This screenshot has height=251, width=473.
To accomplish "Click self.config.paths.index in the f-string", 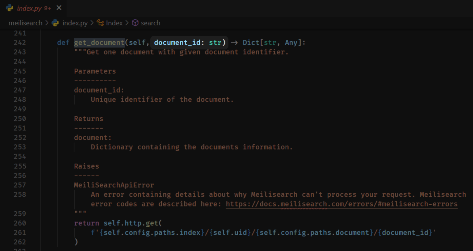I will [x=152, y=232].
